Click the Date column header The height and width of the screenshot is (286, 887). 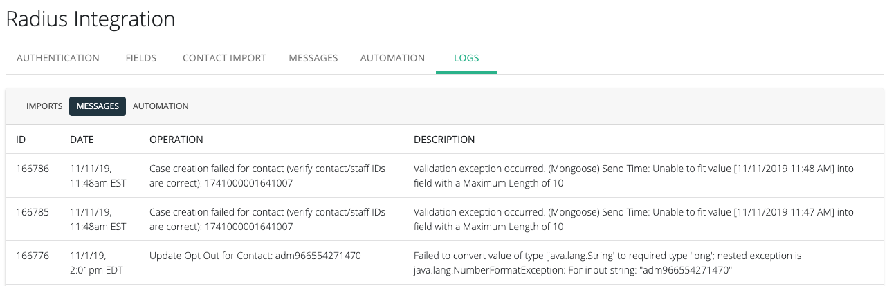coord(82,140)
